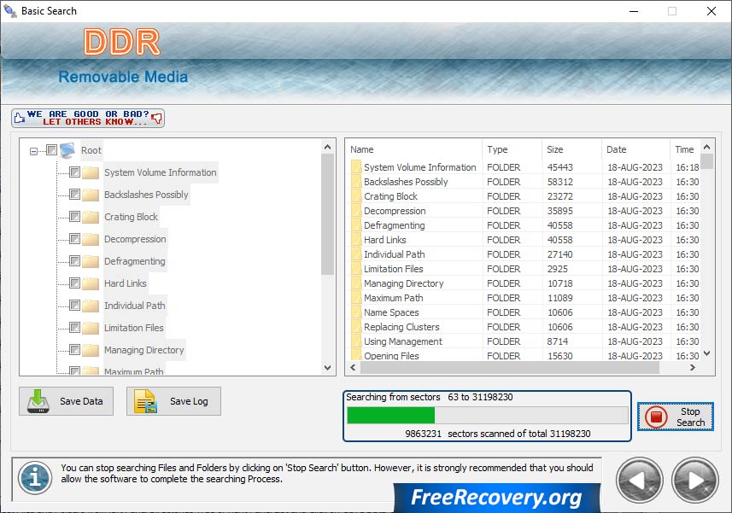Click folder icon of Defragmenting in tree
This screenshot has height=513, width=732.
[x=91, y=261]
